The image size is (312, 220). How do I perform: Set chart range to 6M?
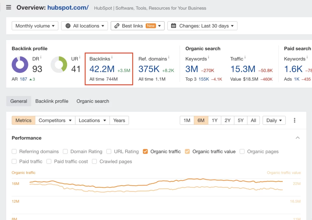(201, 120)
